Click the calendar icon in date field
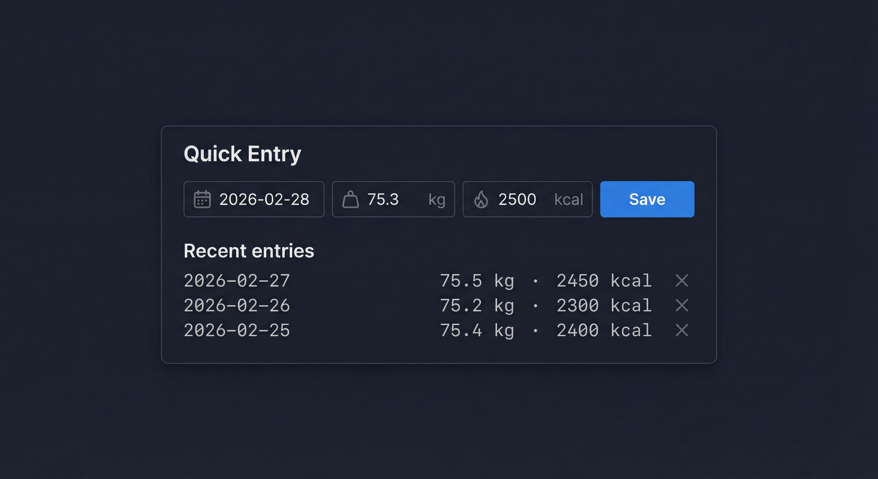This screenshot has width=878, height=479. (202, 199)
